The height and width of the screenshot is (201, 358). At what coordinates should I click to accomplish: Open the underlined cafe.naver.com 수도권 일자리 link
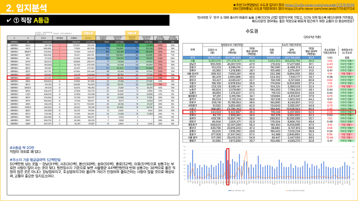point(319,5)
